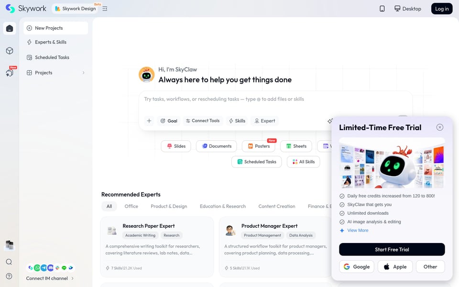Collapse sidebar via the menu toggle icon
The width and height of the screenshot is (459, 287).
pos(105,9)
